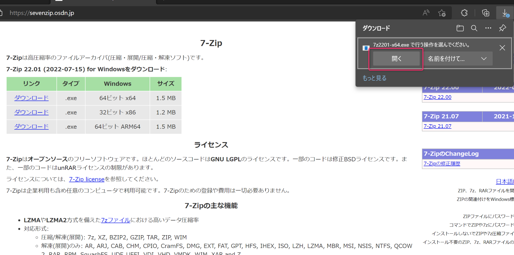Search downloads with magnifier icon
The image size is (514, 255).
[x=474, y=28]
